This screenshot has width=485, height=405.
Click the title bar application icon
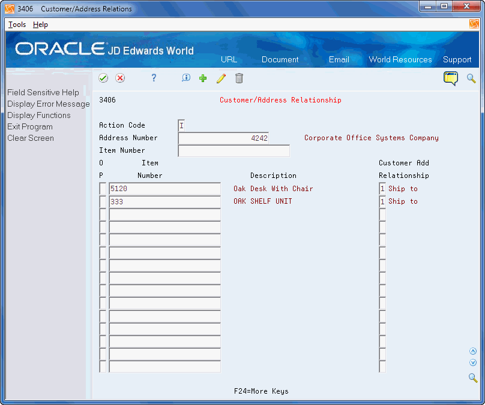(10, 8)
